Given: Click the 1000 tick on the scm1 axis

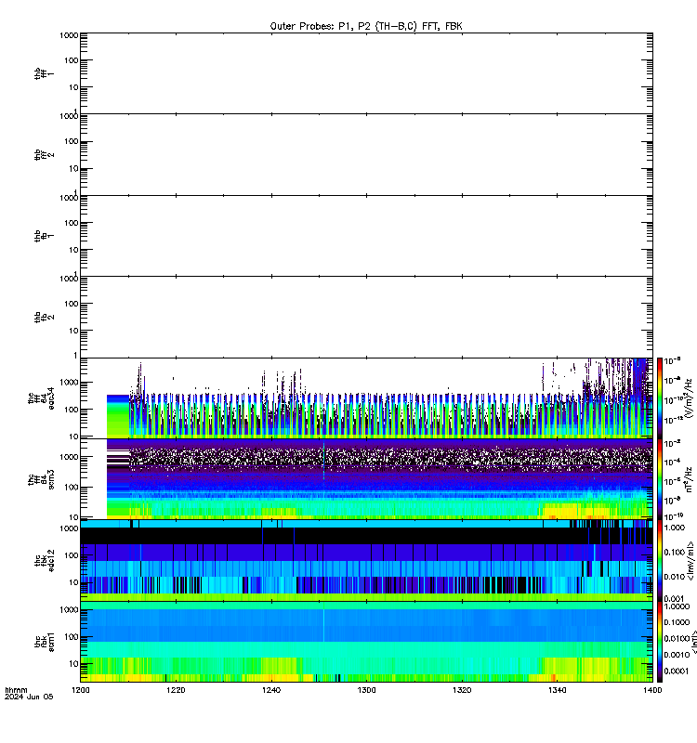Looking at the screenshot, I should click(x=69, y=609).
